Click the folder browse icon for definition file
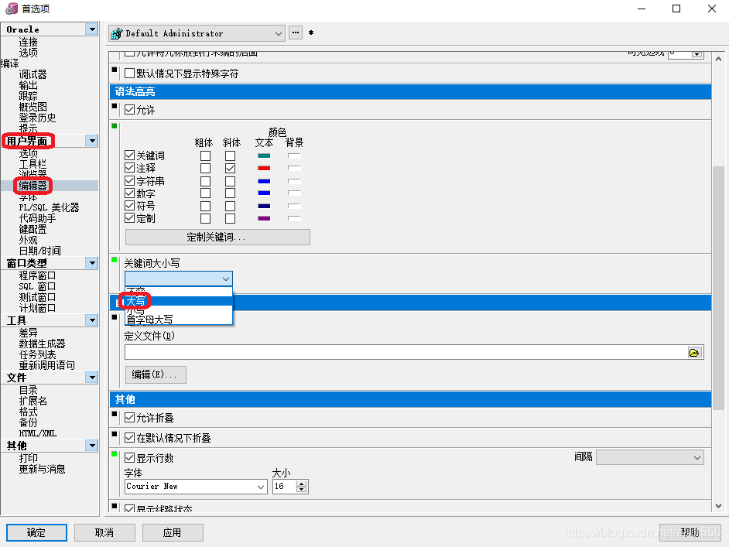 click(x=694, y=353)
